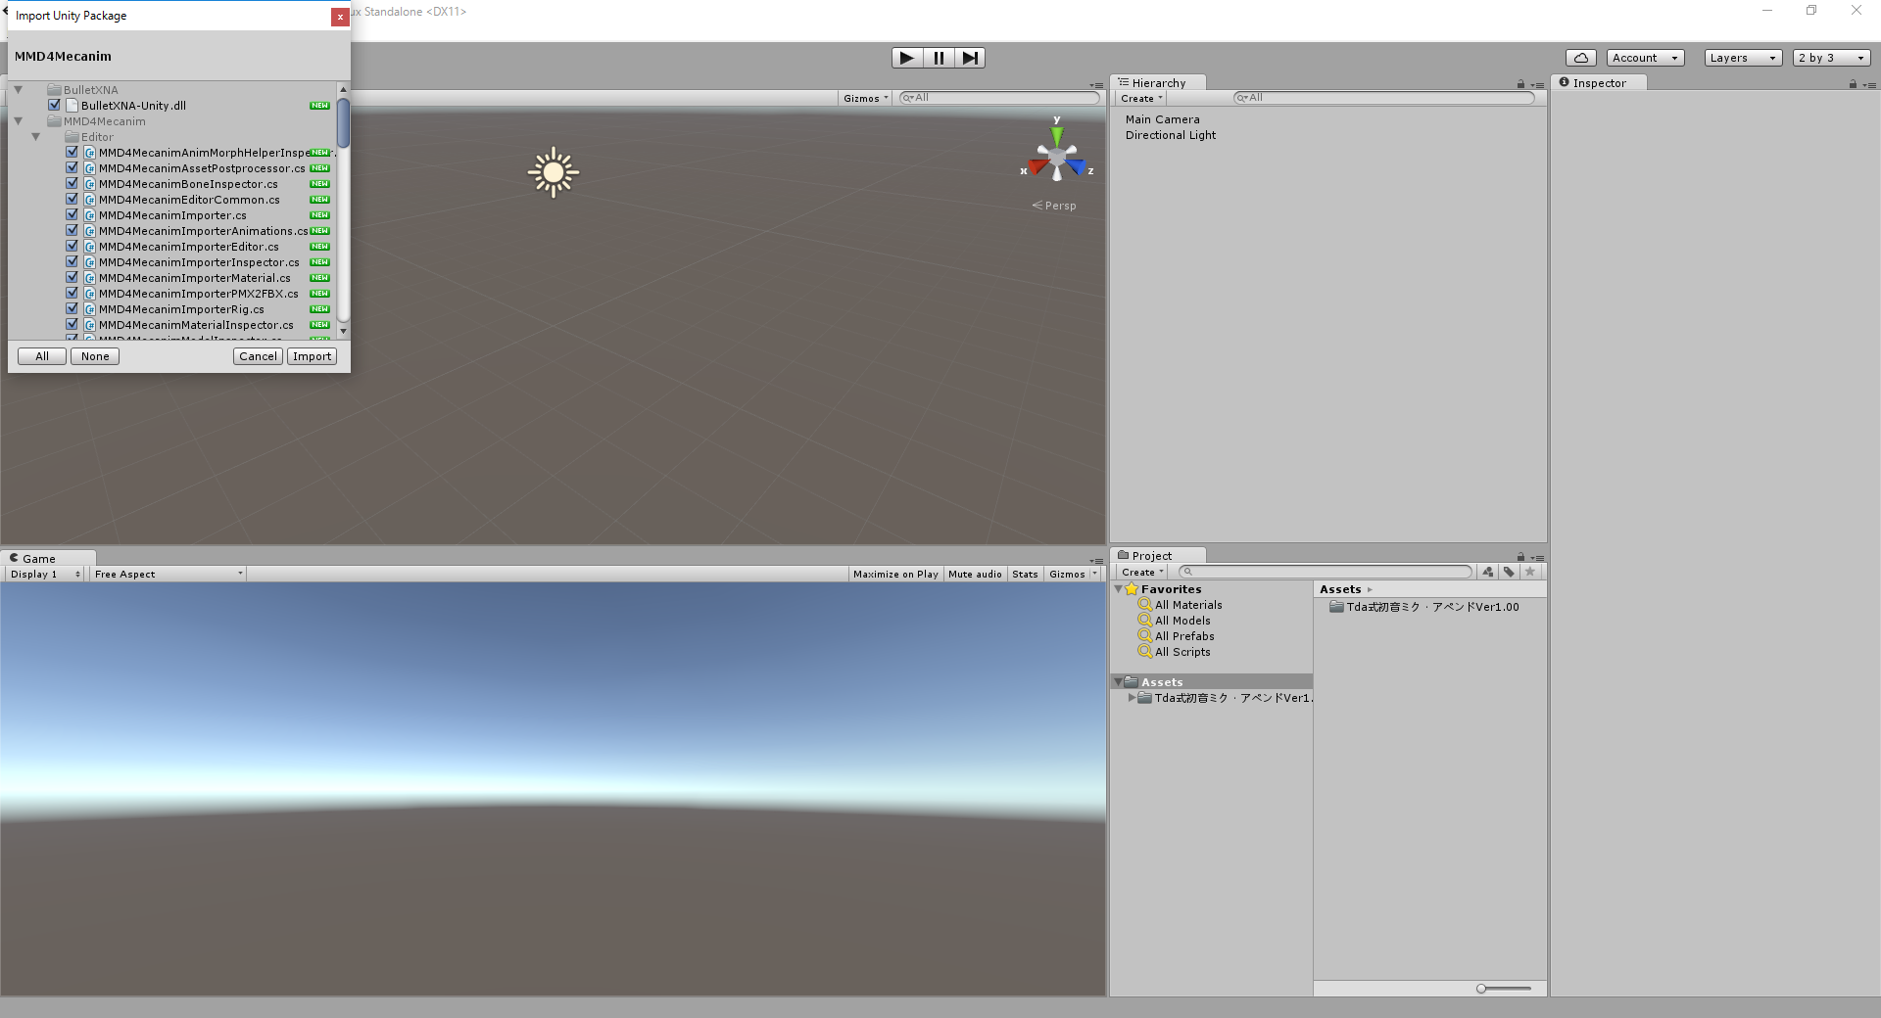
Task: Click the favorites star icon in Project toolbar
Action: pos(1531,572)
